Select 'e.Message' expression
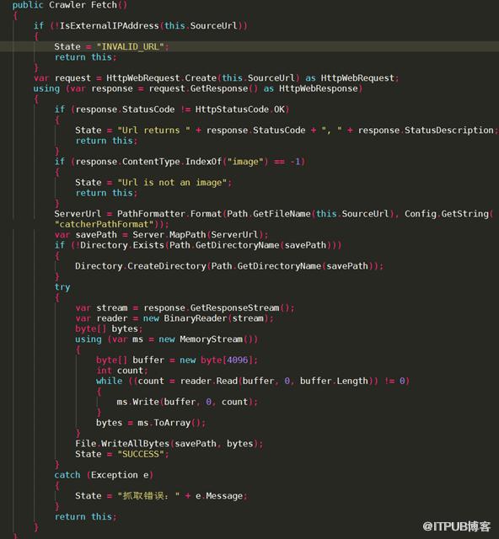This screenshot has width=499, height=539. coord(219,496)
